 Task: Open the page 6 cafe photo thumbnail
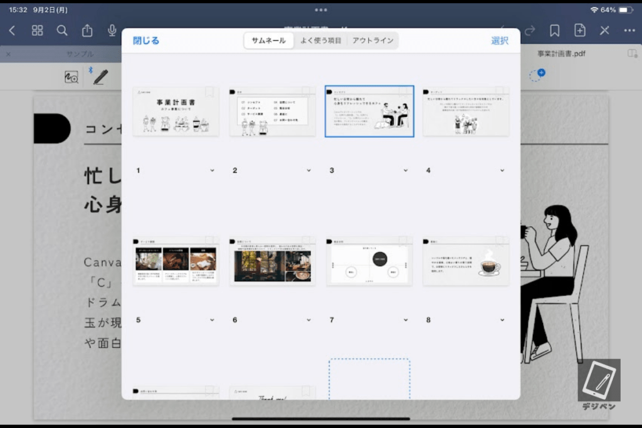click(x=272, y=261)
